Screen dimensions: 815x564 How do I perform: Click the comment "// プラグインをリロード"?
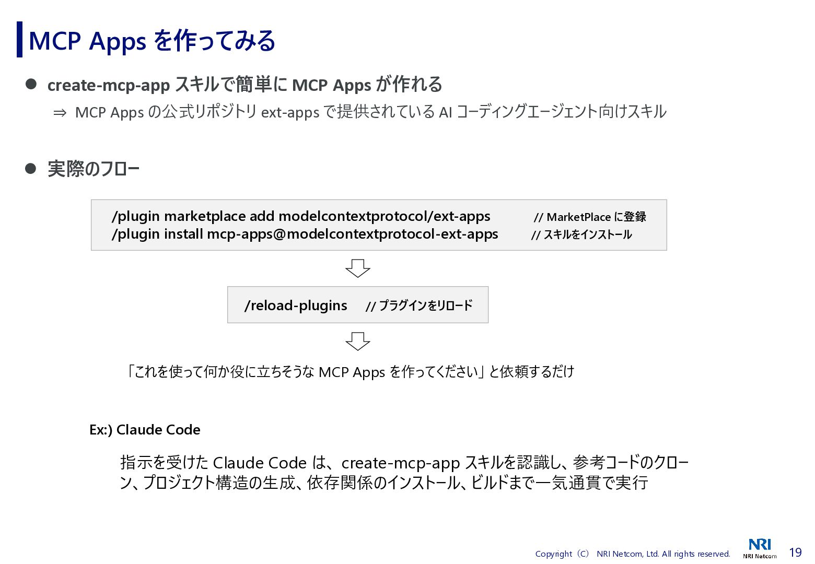(419, 305)
